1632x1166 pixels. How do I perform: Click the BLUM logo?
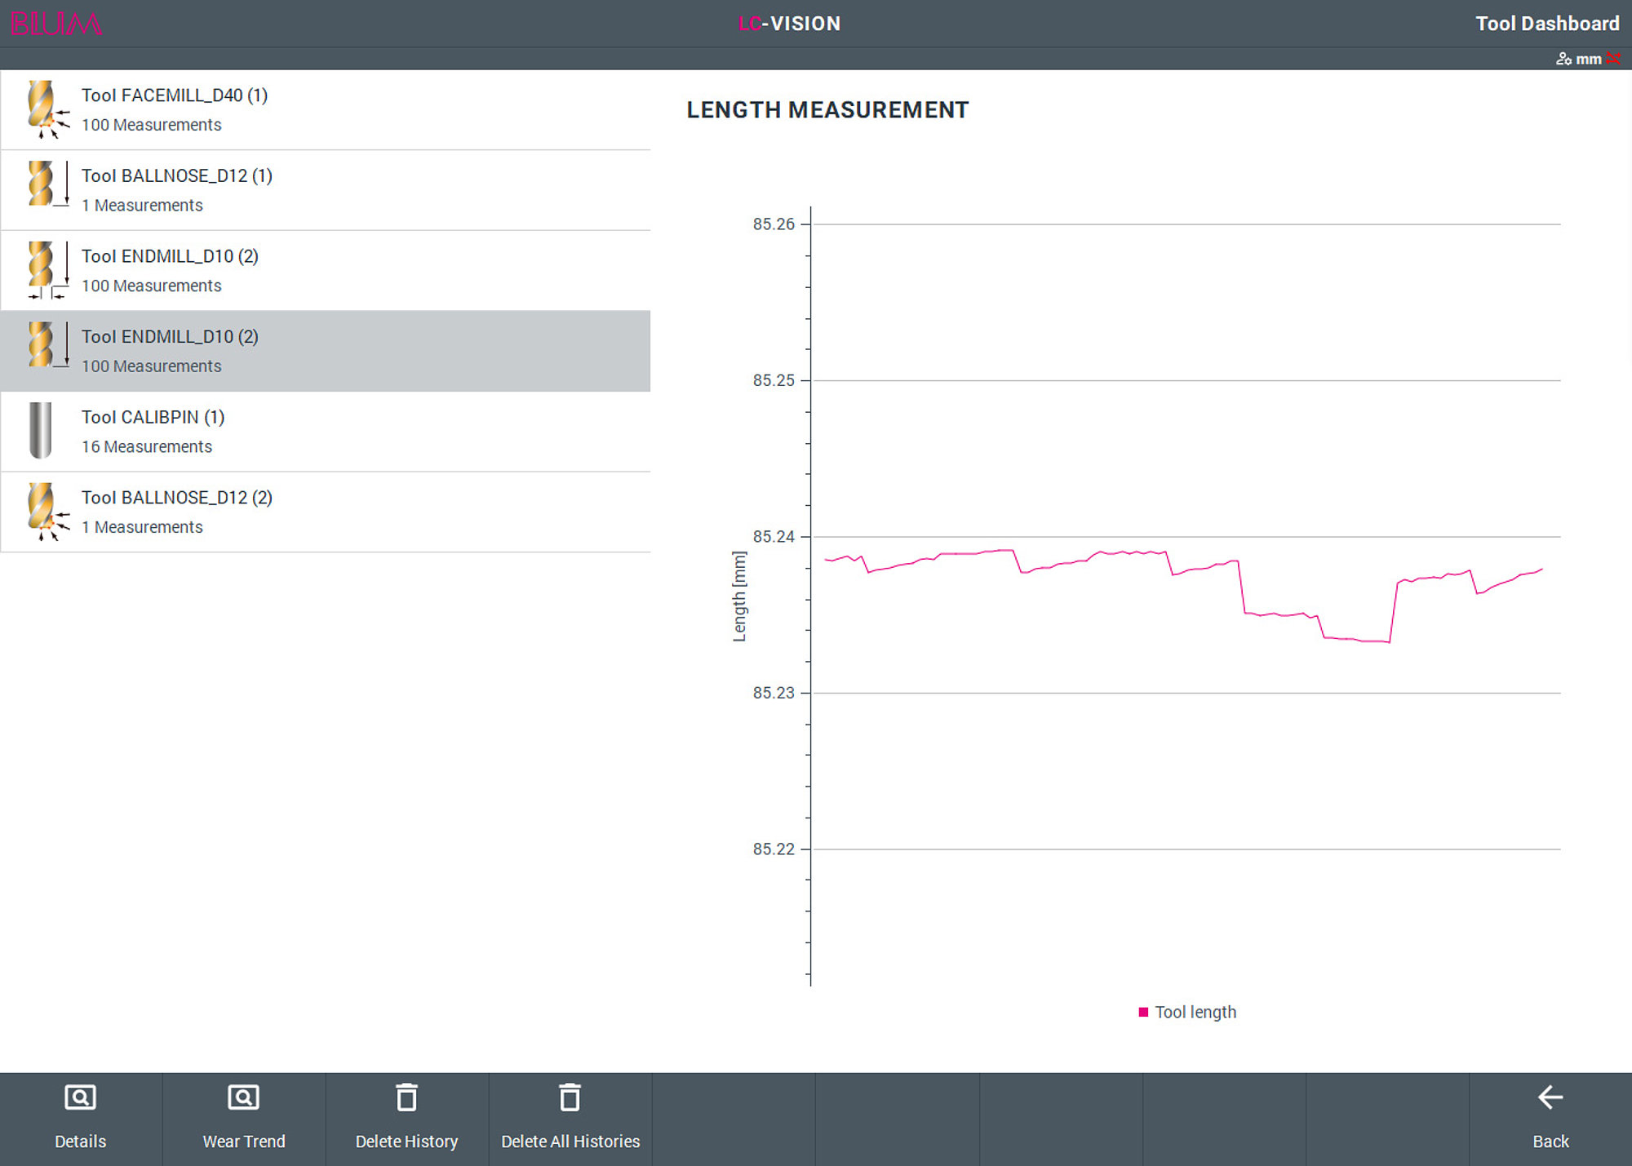coord(55,24)
